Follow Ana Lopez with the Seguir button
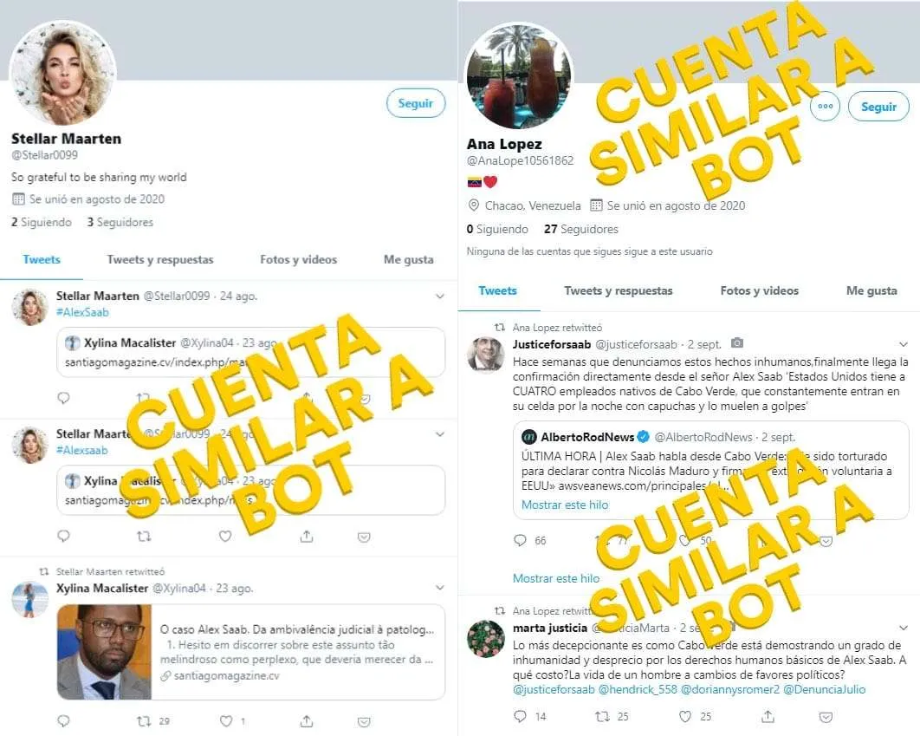Image resolution: width=920 pixels, height=736 pixels. click(x=878, y=107)
